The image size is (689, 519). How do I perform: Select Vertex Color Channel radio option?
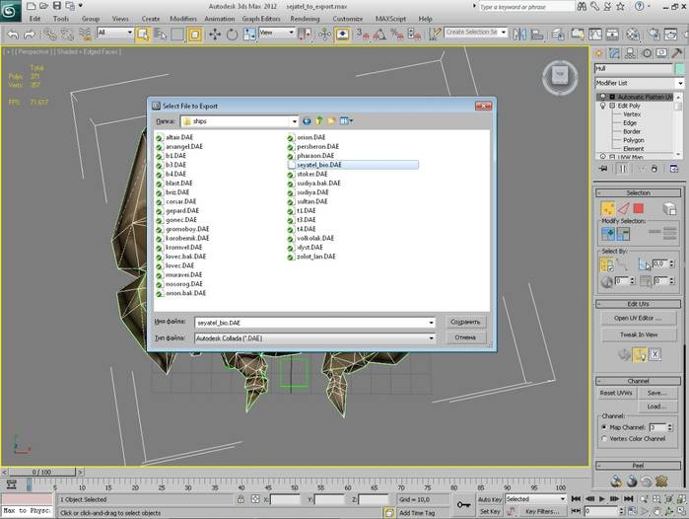click(x=604, y=439)
